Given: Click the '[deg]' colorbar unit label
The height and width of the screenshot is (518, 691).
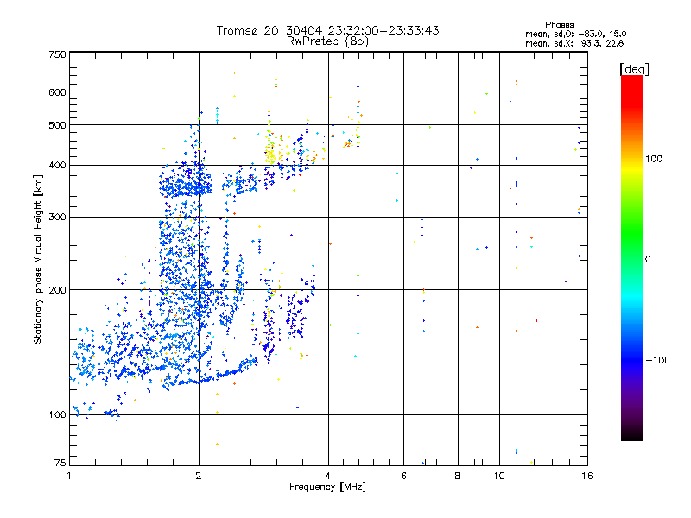Looking at the screenshot, I should coord(634,69).
